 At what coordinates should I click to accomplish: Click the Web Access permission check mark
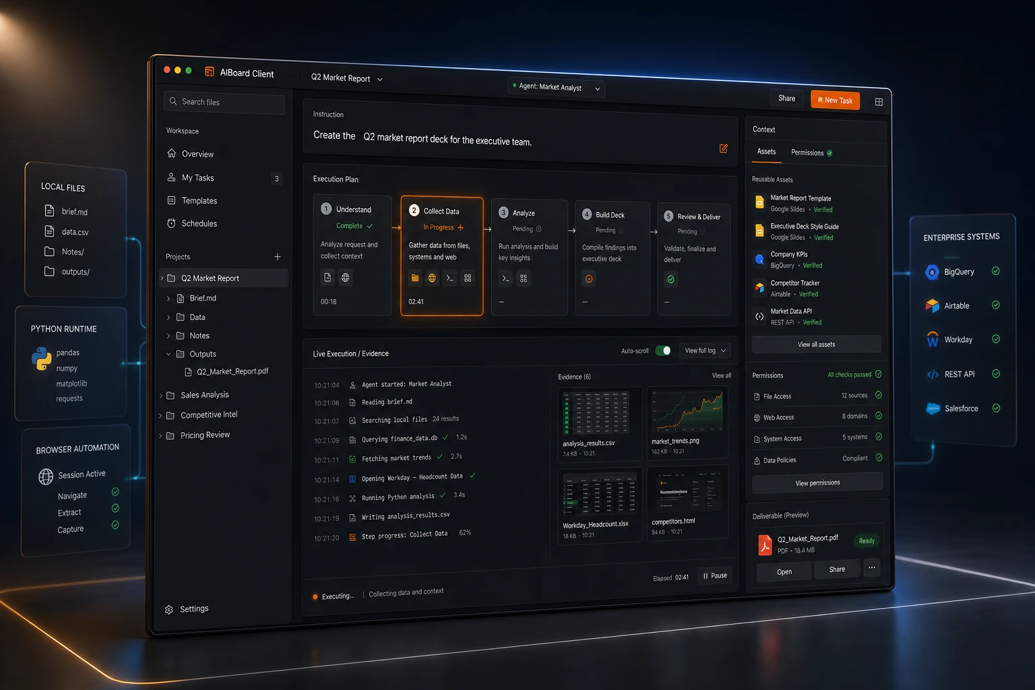tap(879, 416)
